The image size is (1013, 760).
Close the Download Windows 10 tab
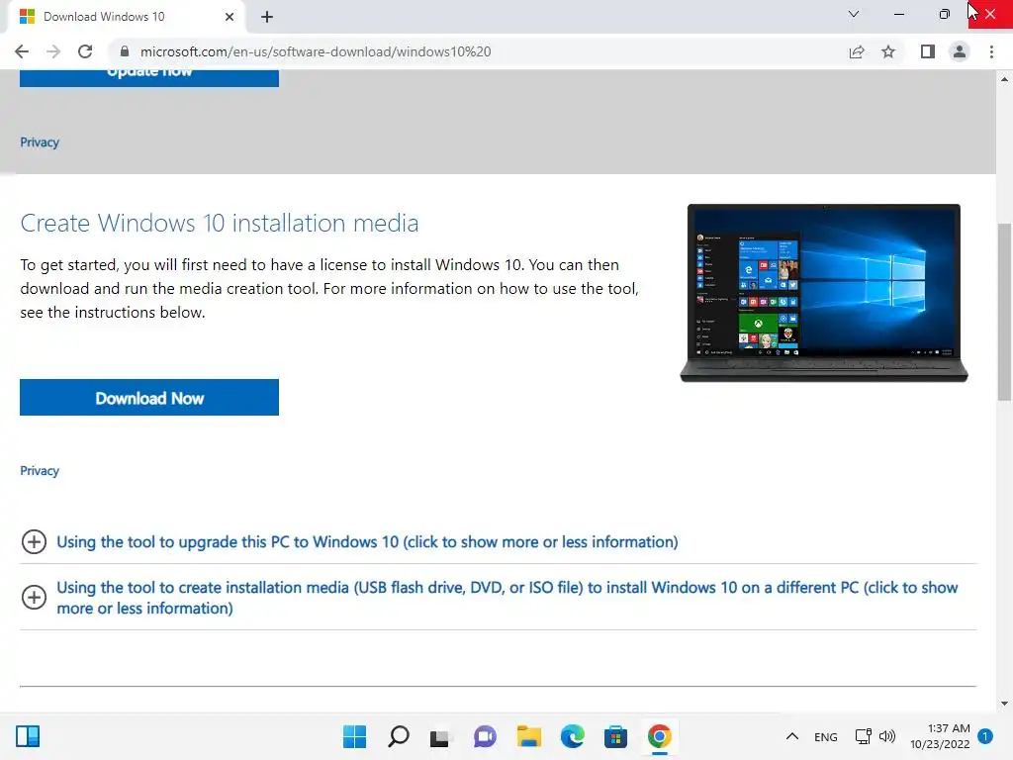(230, 17)
